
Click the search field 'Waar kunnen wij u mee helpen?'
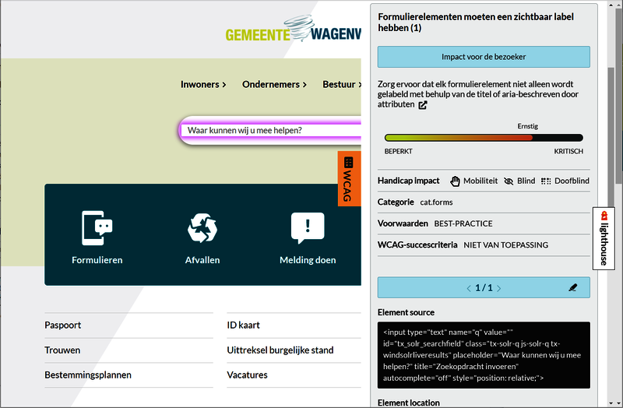[272, 130]
